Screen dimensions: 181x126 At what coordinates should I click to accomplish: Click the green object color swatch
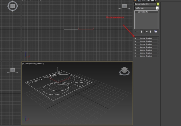coord(158,4)
